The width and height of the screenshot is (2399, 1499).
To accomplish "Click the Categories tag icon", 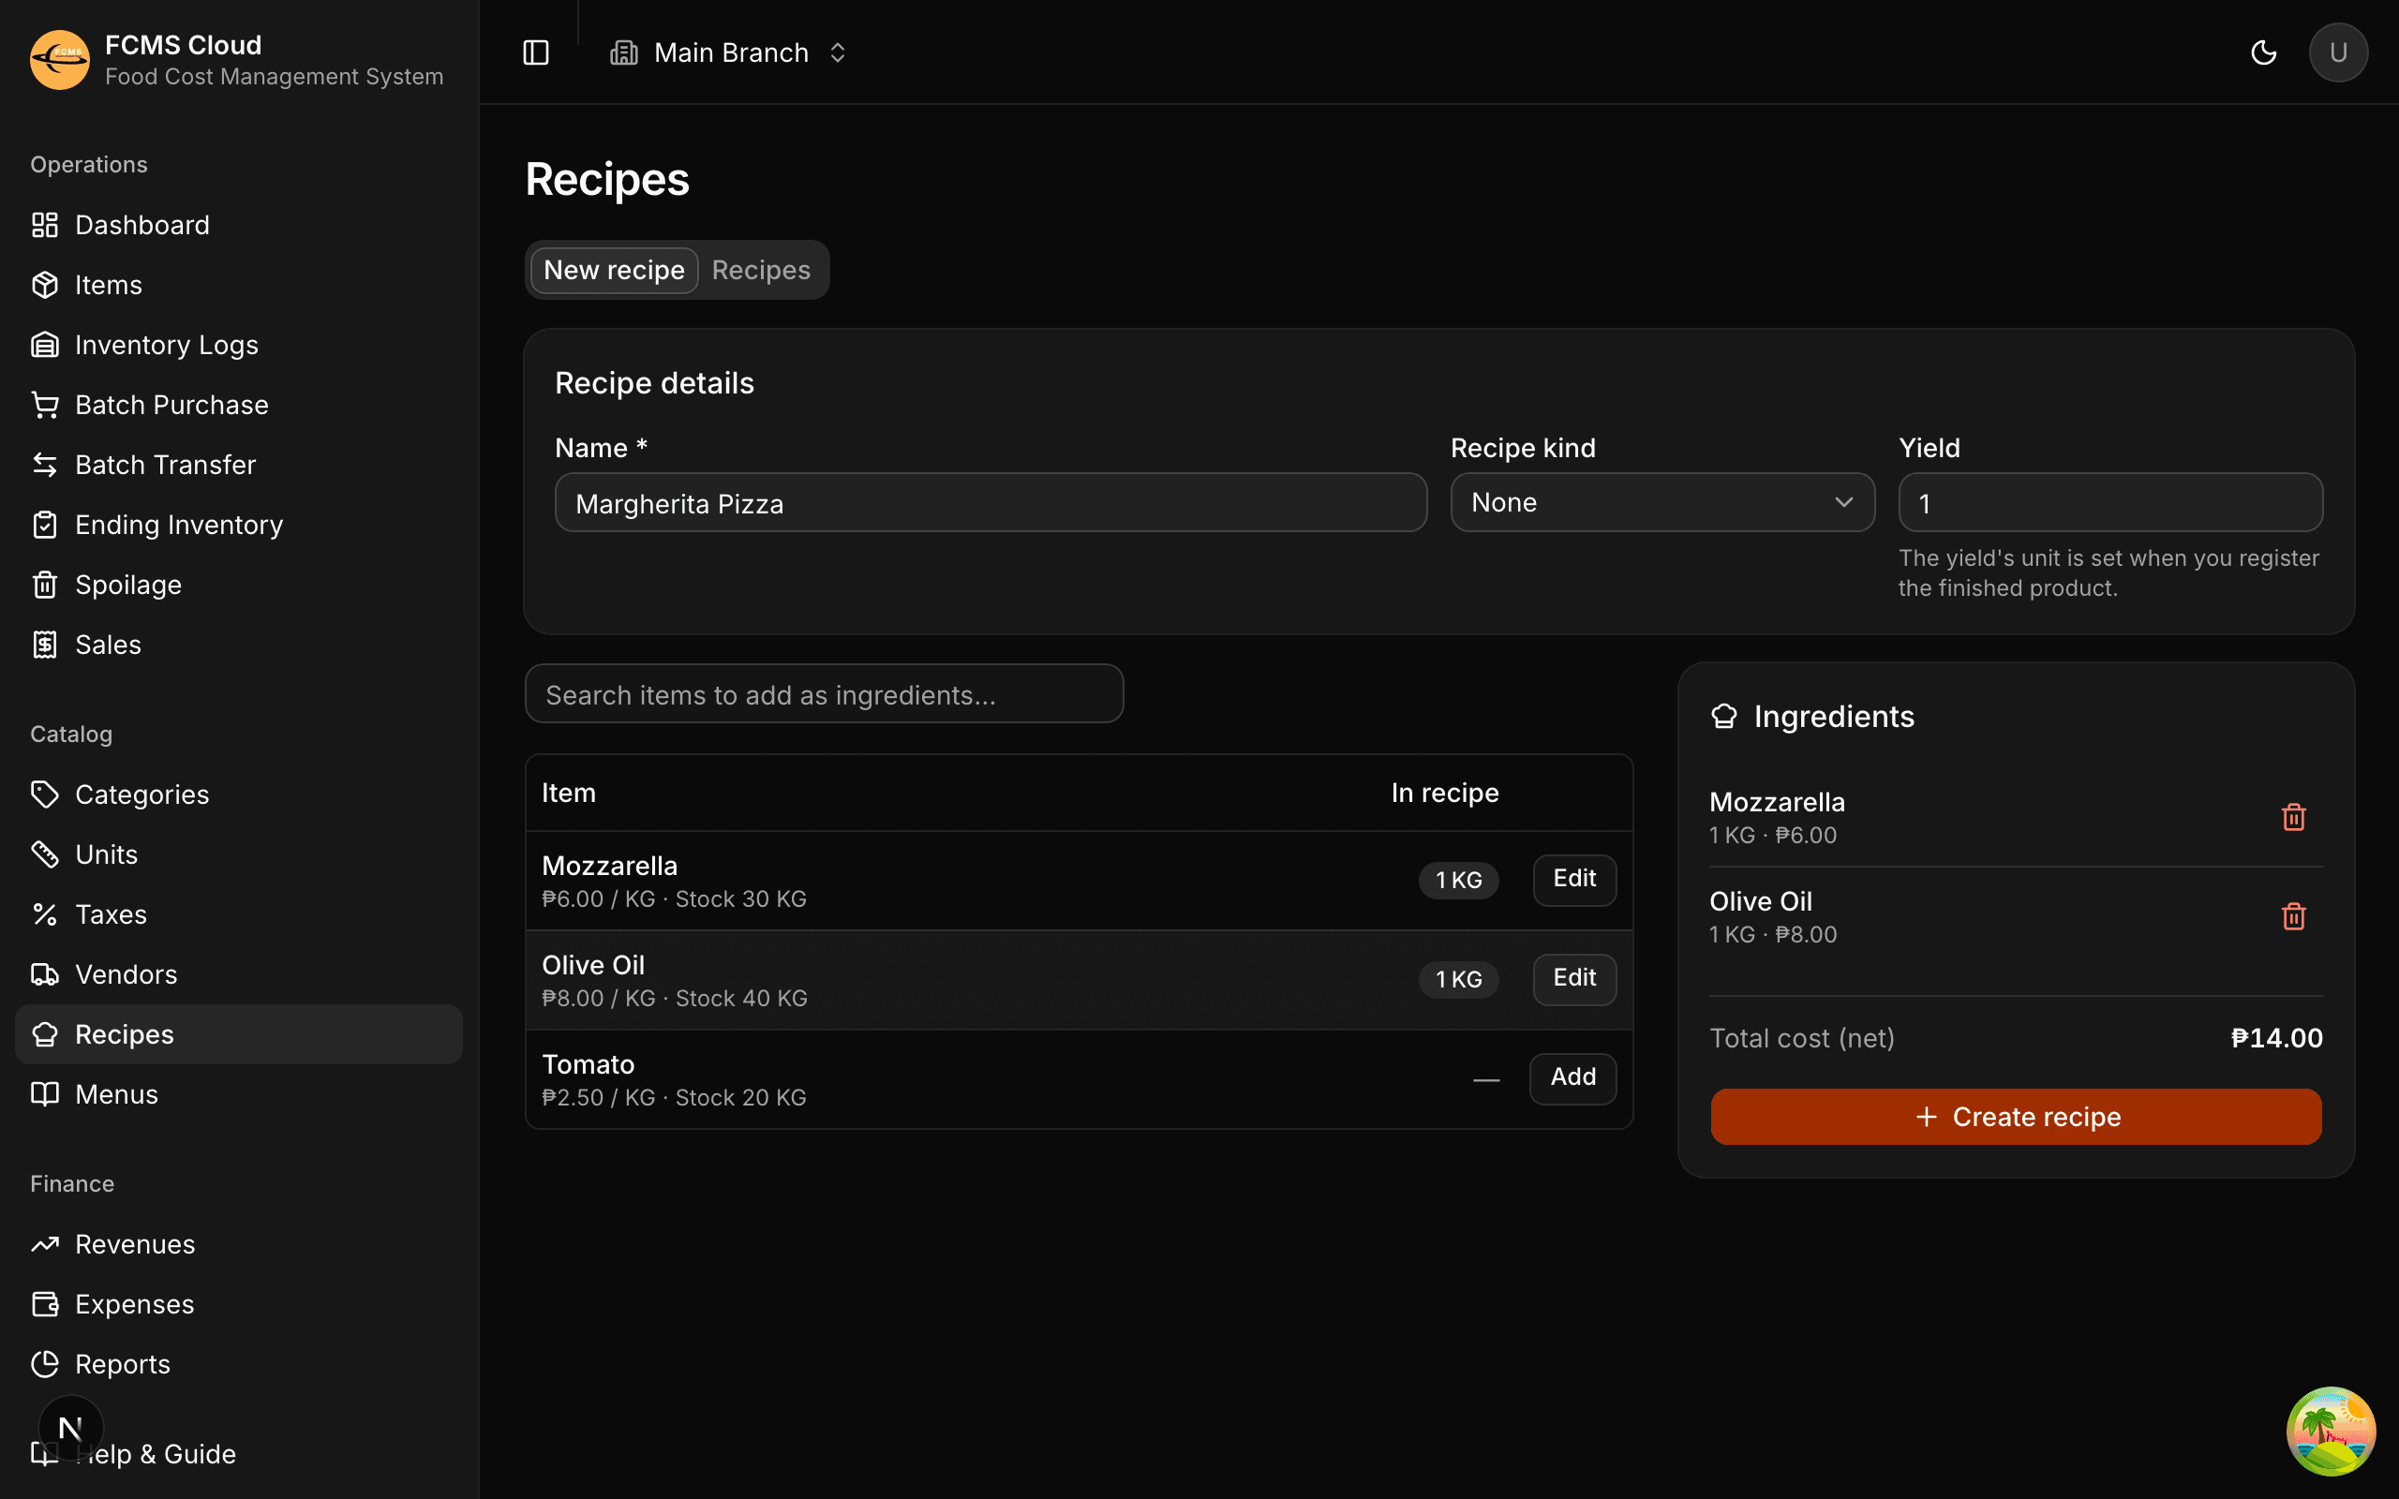I will [x=45, y=794].
